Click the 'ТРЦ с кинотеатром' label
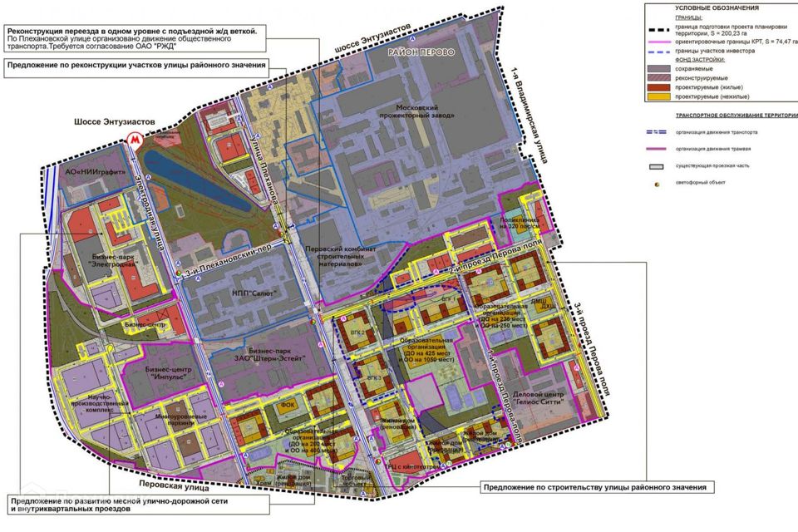The width and height of the screenshot is (798, 532). [413, 466]
